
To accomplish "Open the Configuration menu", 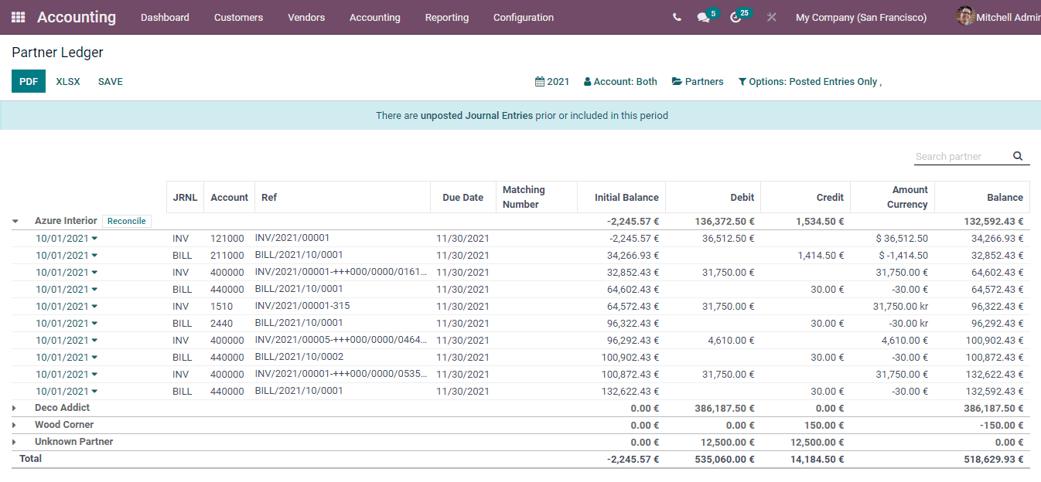I will pos(523,17).
